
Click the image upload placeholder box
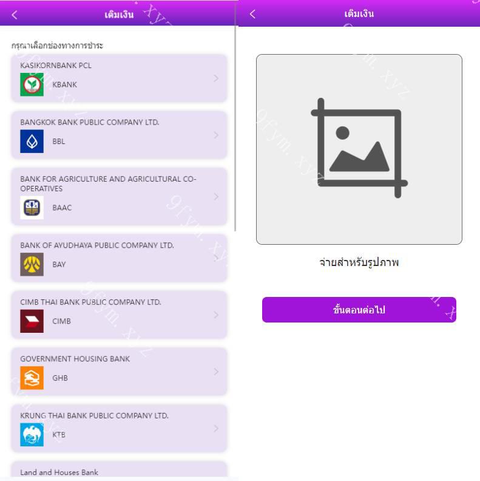pos(359,149)
